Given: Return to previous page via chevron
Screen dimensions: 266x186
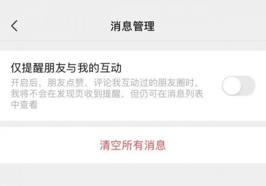Looking at the screenshot, I should click(14, 26).
